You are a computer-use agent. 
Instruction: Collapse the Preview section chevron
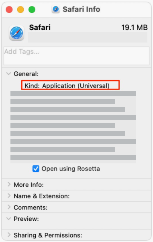[x=9, y=219]
